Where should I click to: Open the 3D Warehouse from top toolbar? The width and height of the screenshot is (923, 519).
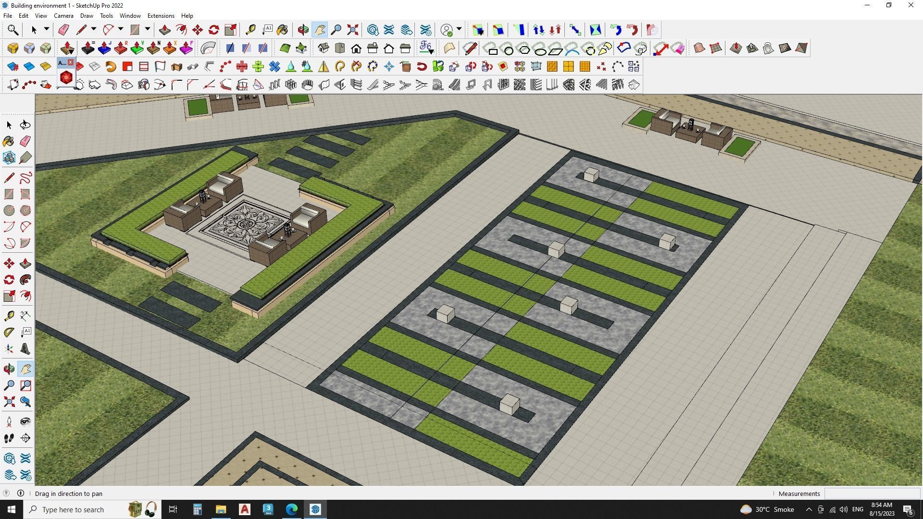[x=373, y=30]
